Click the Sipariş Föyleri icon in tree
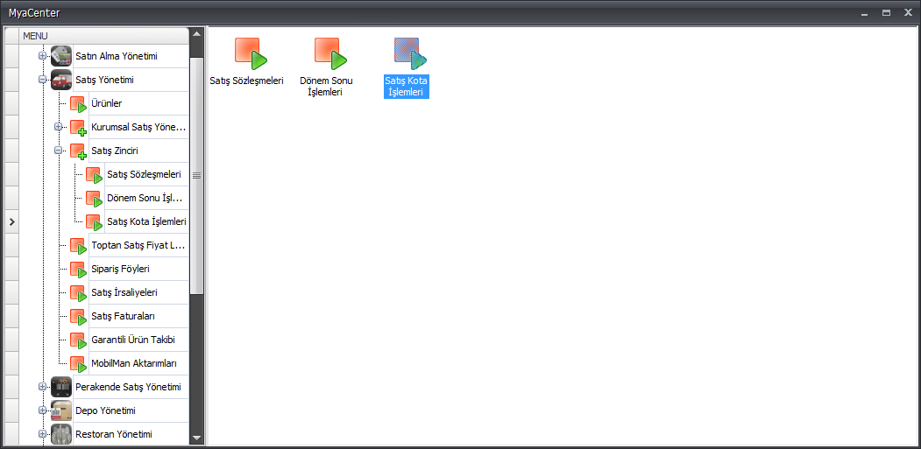Viewport: 921px width, 449px height. [78, 270]
